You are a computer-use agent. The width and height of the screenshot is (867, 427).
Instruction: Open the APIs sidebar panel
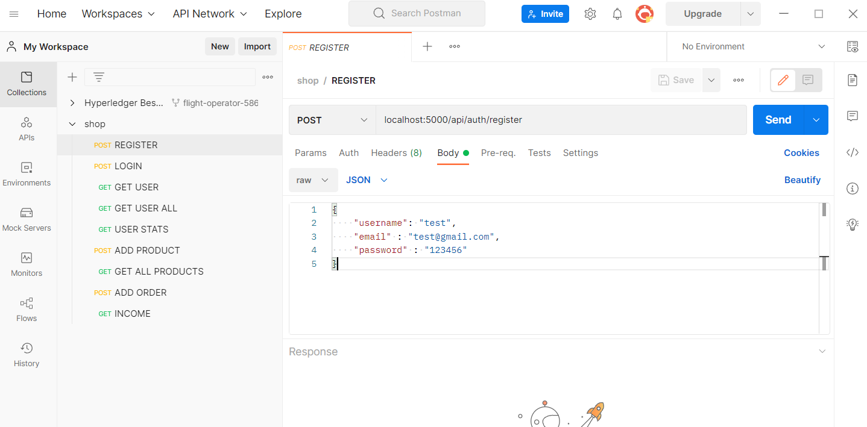(27, 129)
